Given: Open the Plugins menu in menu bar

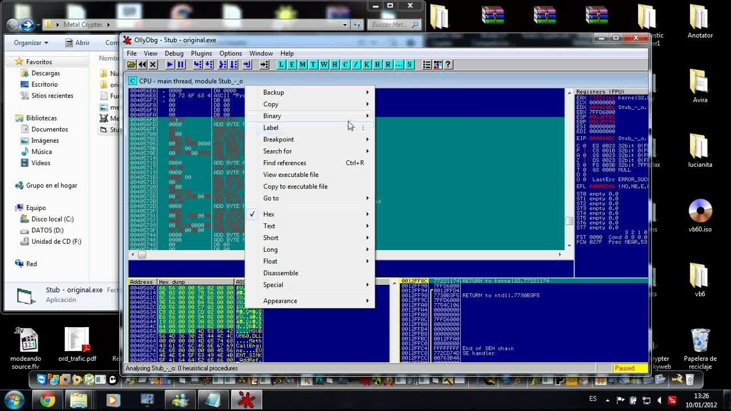Looking at the screenshot, I should [201, 54].
